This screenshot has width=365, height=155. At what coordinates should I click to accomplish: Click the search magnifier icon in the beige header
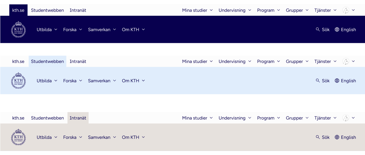click(x=318, y=137)
